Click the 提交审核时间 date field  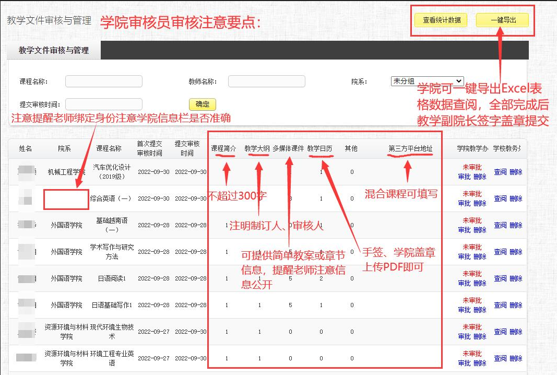click(103, 104)
